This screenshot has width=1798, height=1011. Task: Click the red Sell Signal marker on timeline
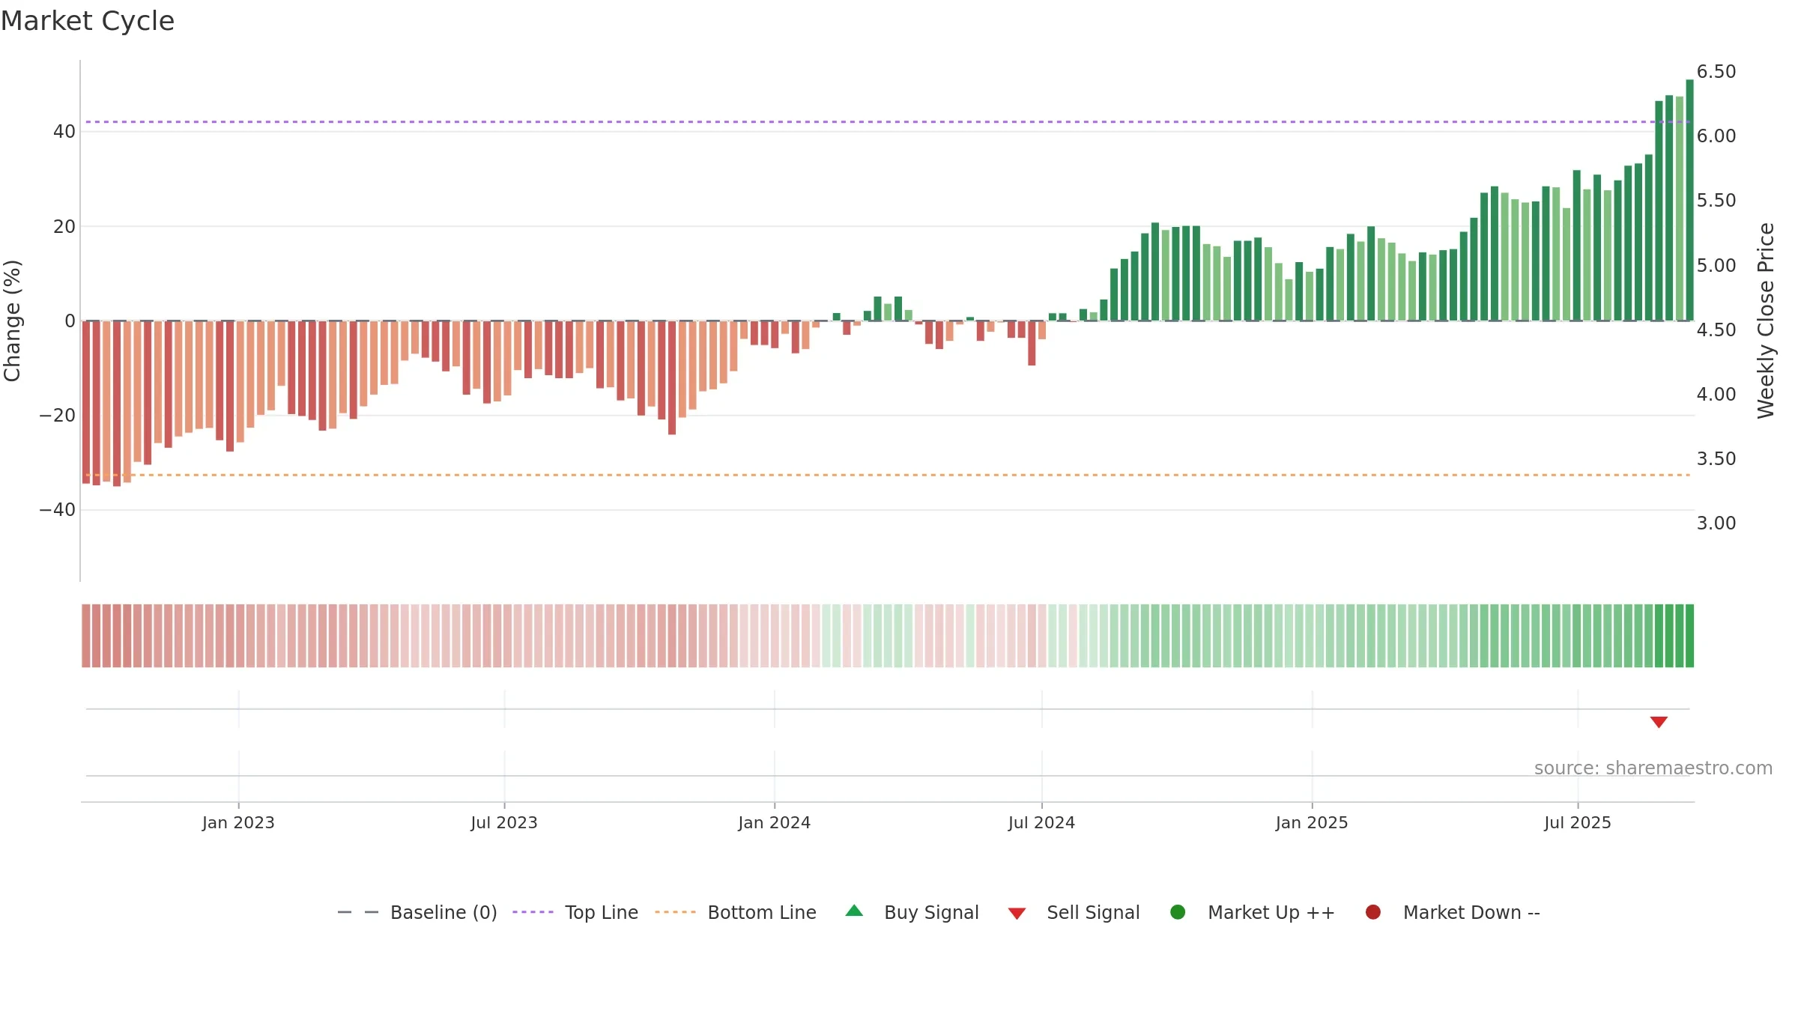(1659, 722)
